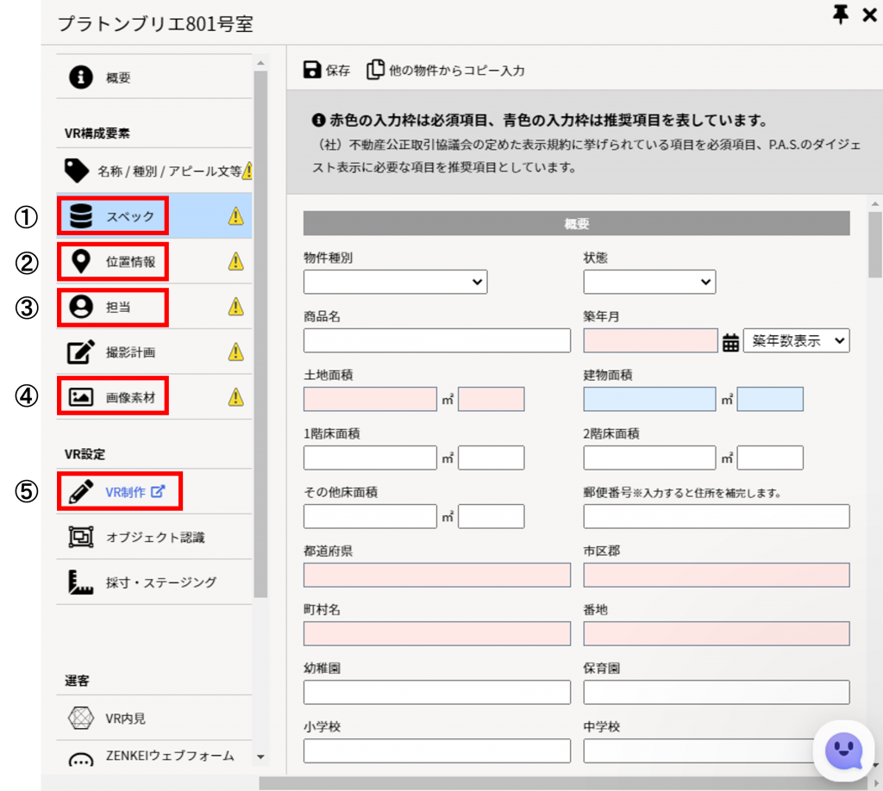Open the 物件種別 dropdown
This screenshot has height=791, width=883.
(395, 282)
